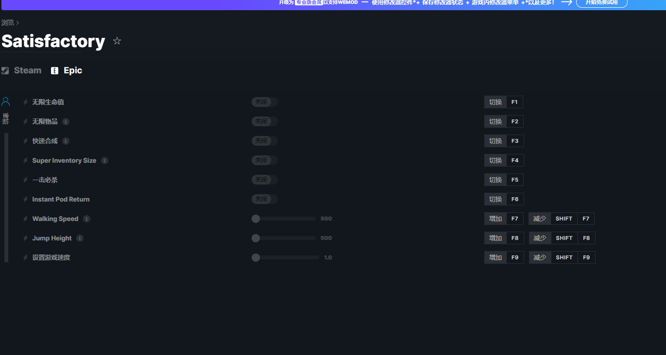Viewport: 666px width, 355px height.
Task: Click the F1 hotkey button for 无限生命值
Action: 504,102
